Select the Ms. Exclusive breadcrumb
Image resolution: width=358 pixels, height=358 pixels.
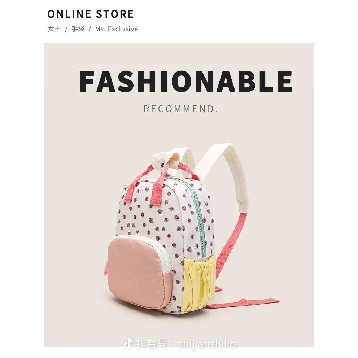pyautogui.click(x=117, y=29)
